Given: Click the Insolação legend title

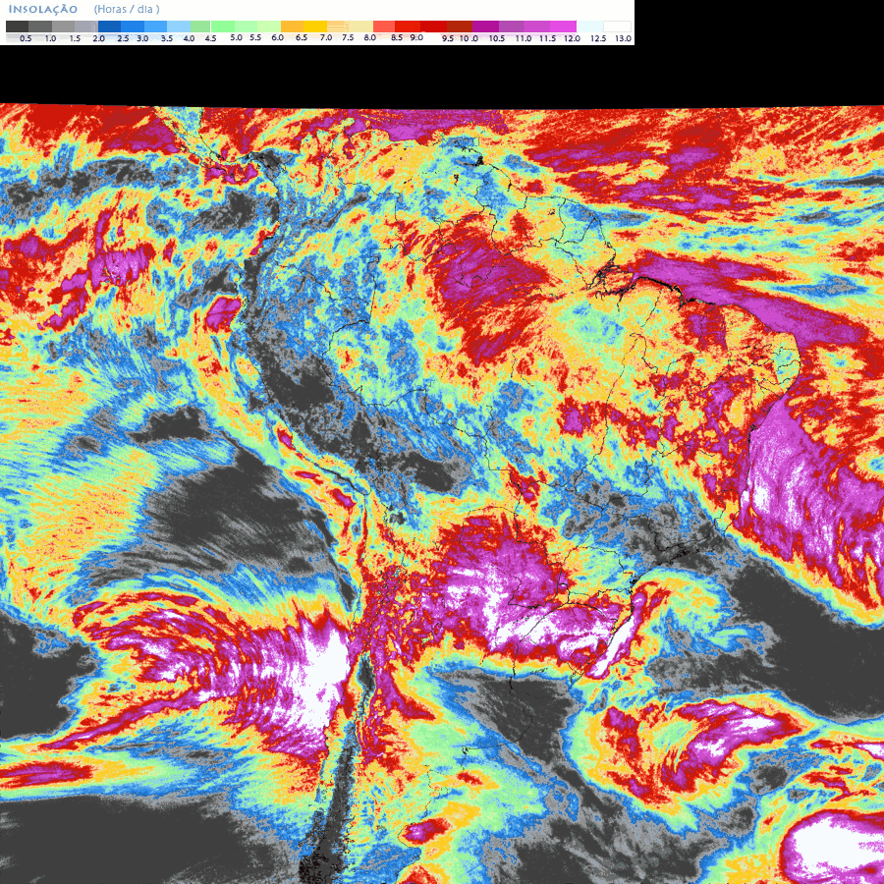Looking at the screenshot, I should tap(43, 9).
